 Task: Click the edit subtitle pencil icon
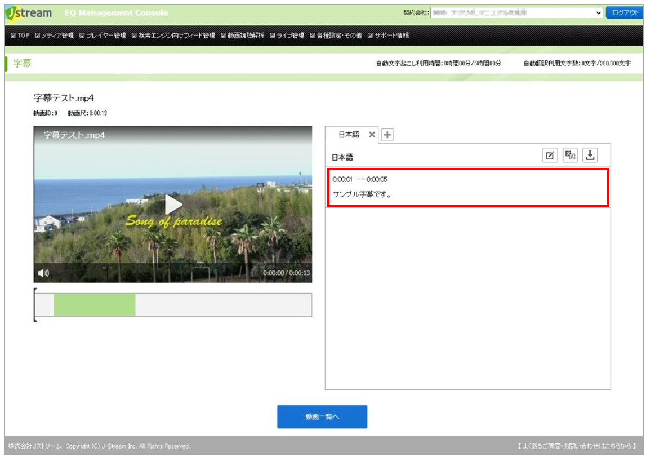pyautogui.click(x=550, y=156)
